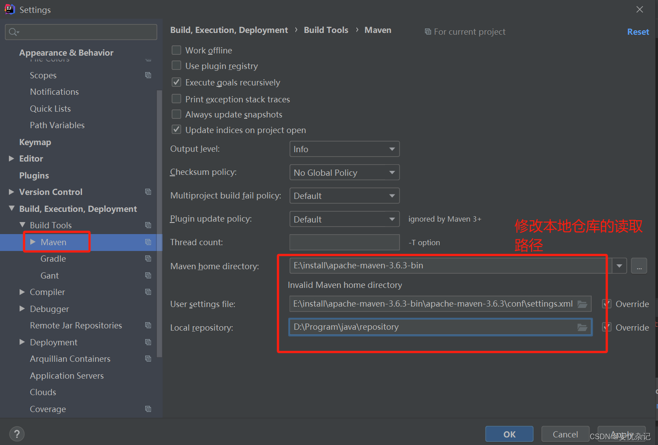Expand the Maven tree node arrow
The height and width of the screenshot is (445, 658).
pos(33,242)
